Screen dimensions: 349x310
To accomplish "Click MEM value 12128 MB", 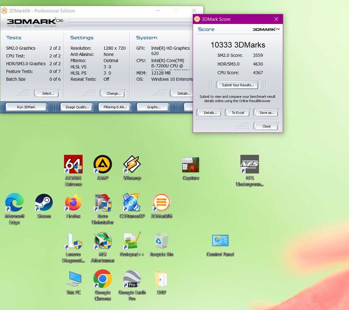I will click(161, 73).
